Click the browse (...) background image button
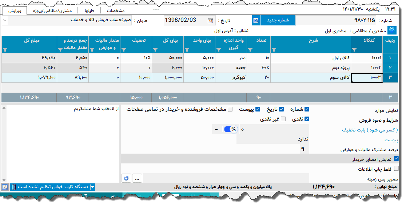Viewport: 402px width, 203px height. click(x=137, y=178)
